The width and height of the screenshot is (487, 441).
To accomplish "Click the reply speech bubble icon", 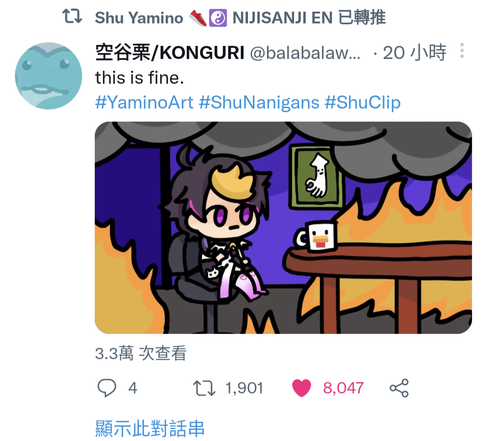I will point(107,388).
